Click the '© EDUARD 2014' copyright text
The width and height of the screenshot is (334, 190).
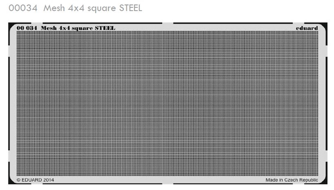(35, 180)
